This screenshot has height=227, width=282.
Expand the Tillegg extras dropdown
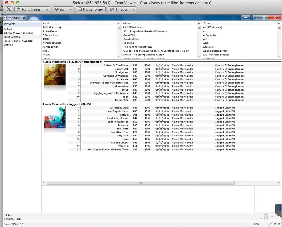(x=122, y=9)
